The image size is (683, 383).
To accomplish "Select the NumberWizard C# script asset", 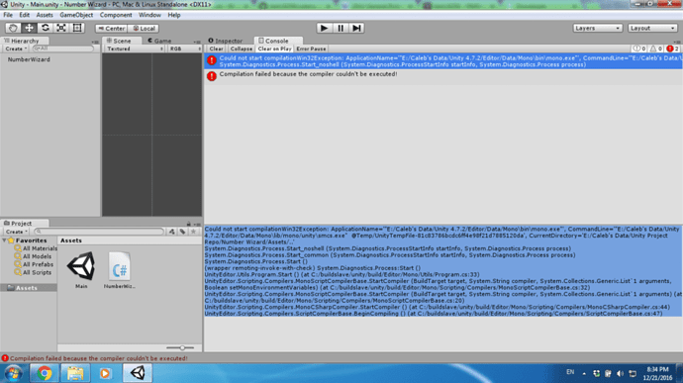I will coord(120,270).
